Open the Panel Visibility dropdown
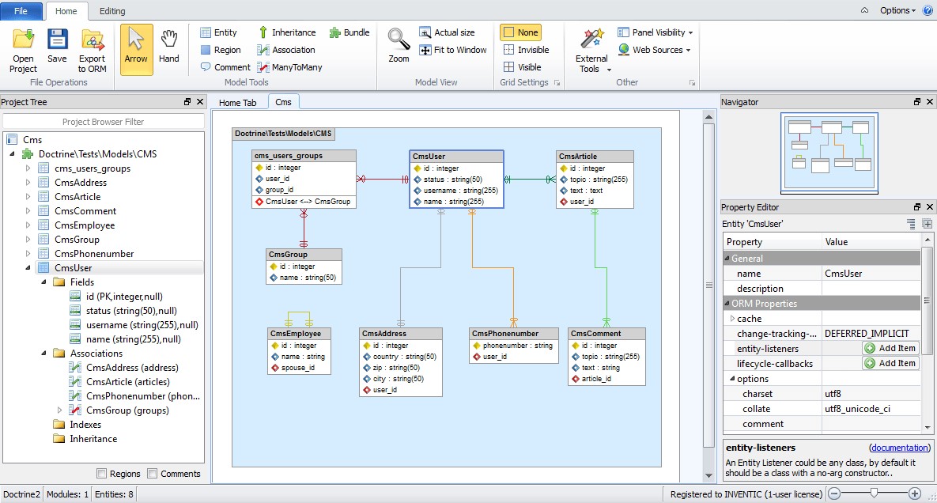The height and width of the screenshot is (503, 937). coord(656,32)
